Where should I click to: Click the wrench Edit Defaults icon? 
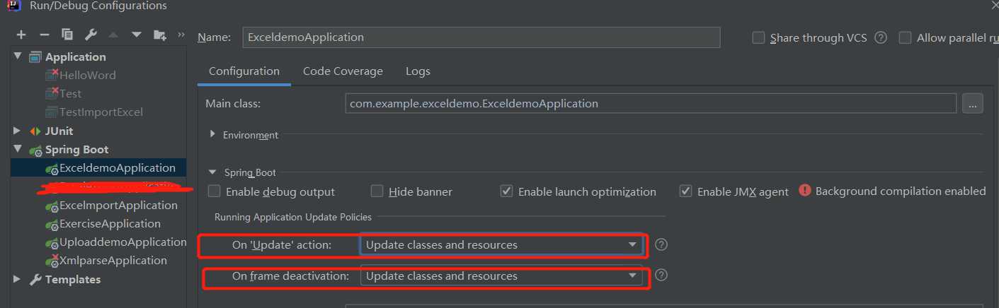click(x=91, y=35)
